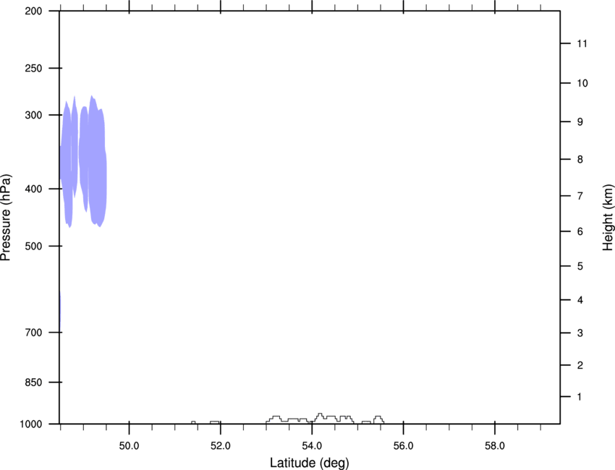Click the 'Height (km)' axis title

click(x=608, y=218)
